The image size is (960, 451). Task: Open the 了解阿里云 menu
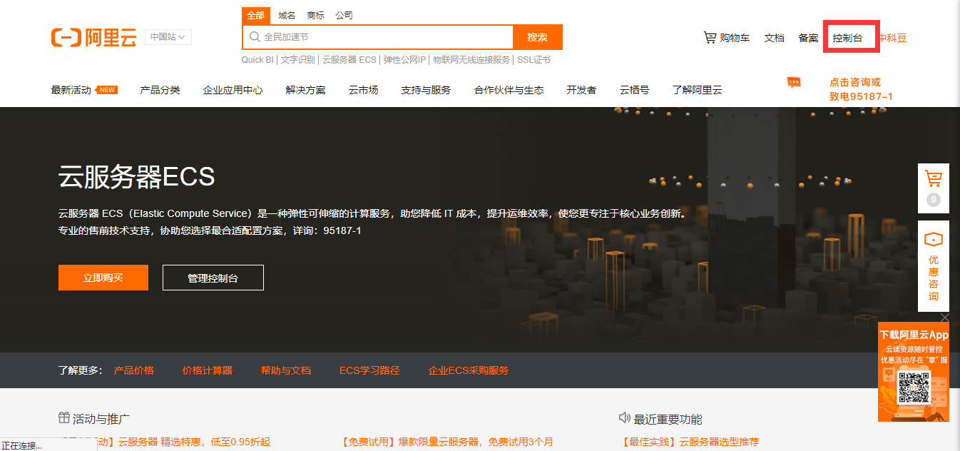coord(697,90)
